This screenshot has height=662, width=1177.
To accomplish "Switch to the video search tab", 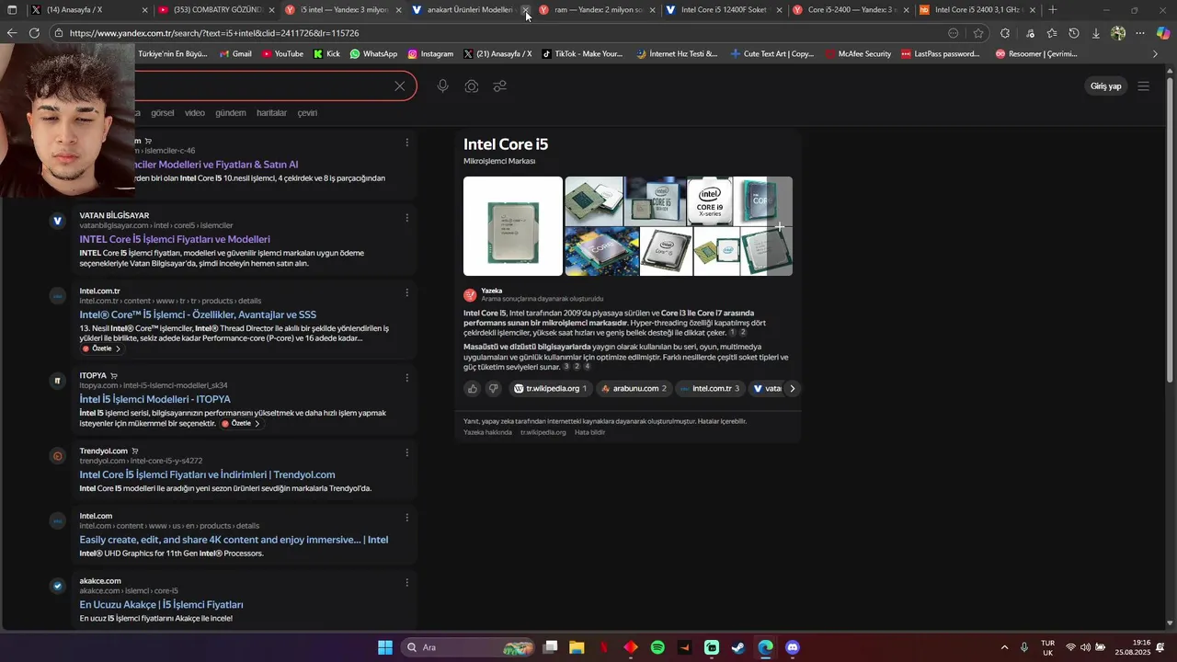I will [x=194, y=113].
